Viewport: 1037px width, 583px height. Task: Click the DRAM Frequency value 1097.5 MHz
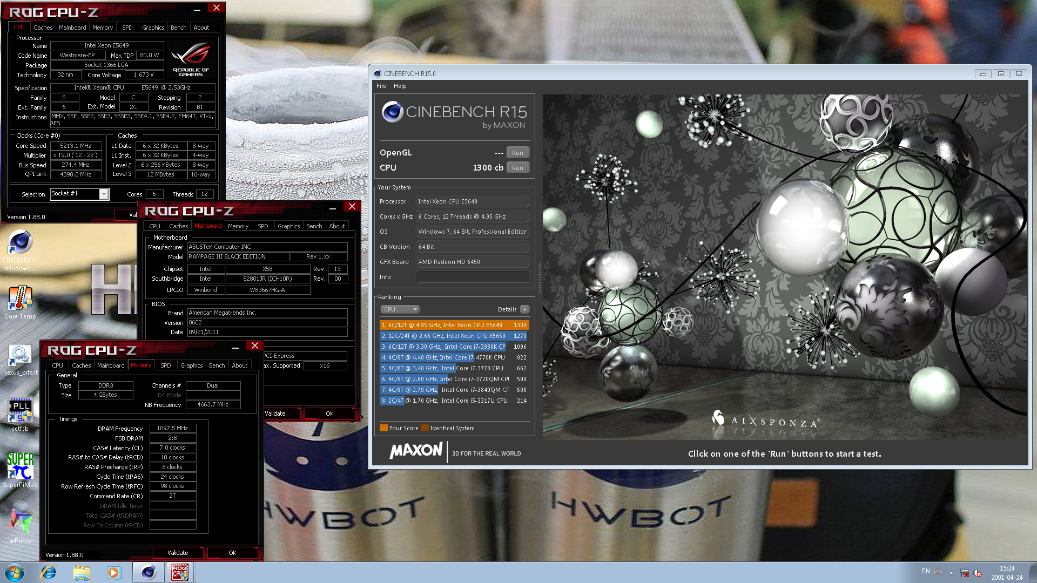[172, 428]
